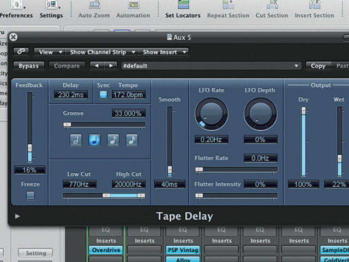This screenshot has width=349, height=262.
Task: Click the Feedback 16% value field
Action: (x=30, y=170)
